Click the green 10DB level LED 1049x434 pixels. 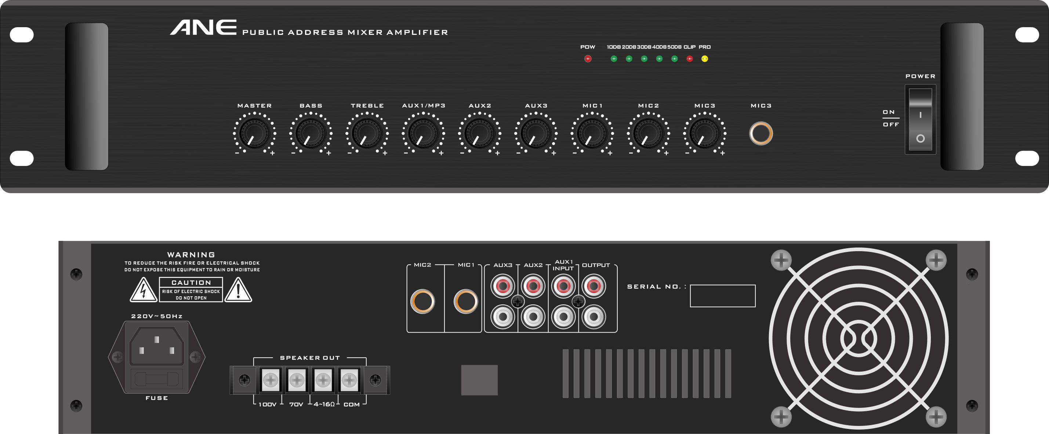pos(614,59)
